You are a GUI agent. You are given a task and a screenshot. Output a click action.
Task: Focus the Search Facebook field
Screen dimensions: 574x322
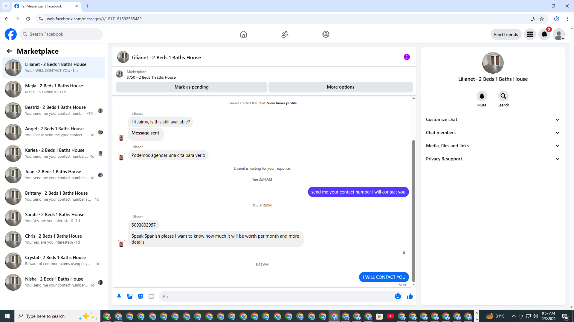(x=61, y=34)
